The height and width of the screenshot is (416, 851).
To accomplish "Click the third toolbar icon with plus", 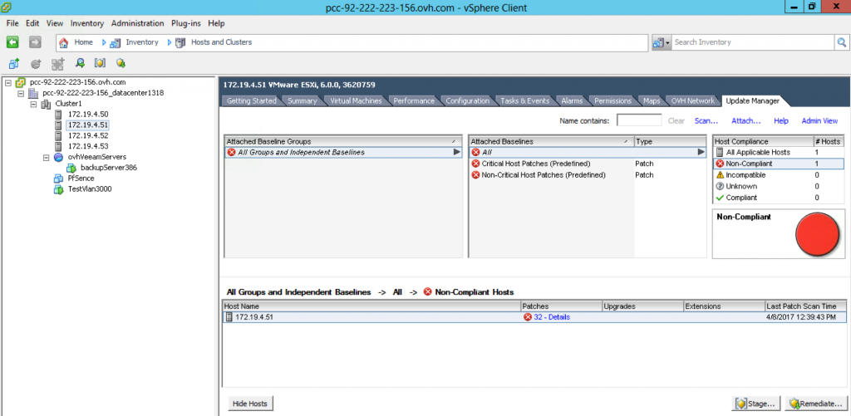I will tap(57, 63).
